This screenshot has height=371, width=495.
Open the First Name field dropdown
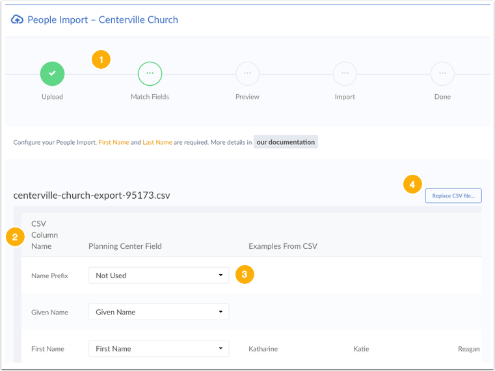click(x=159, y=349)
